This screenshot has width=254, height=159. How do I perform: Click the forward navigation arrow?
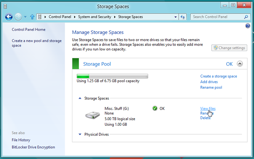[18, 17]
